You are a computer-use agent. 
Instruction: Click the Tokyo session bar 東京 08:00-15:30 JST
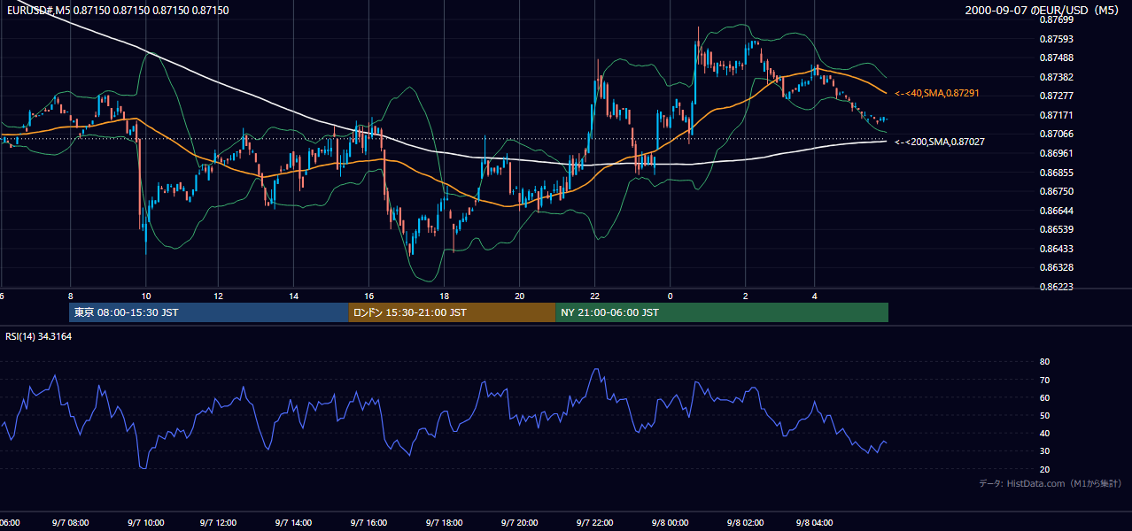pyautogui.click(x=209, y=312)
